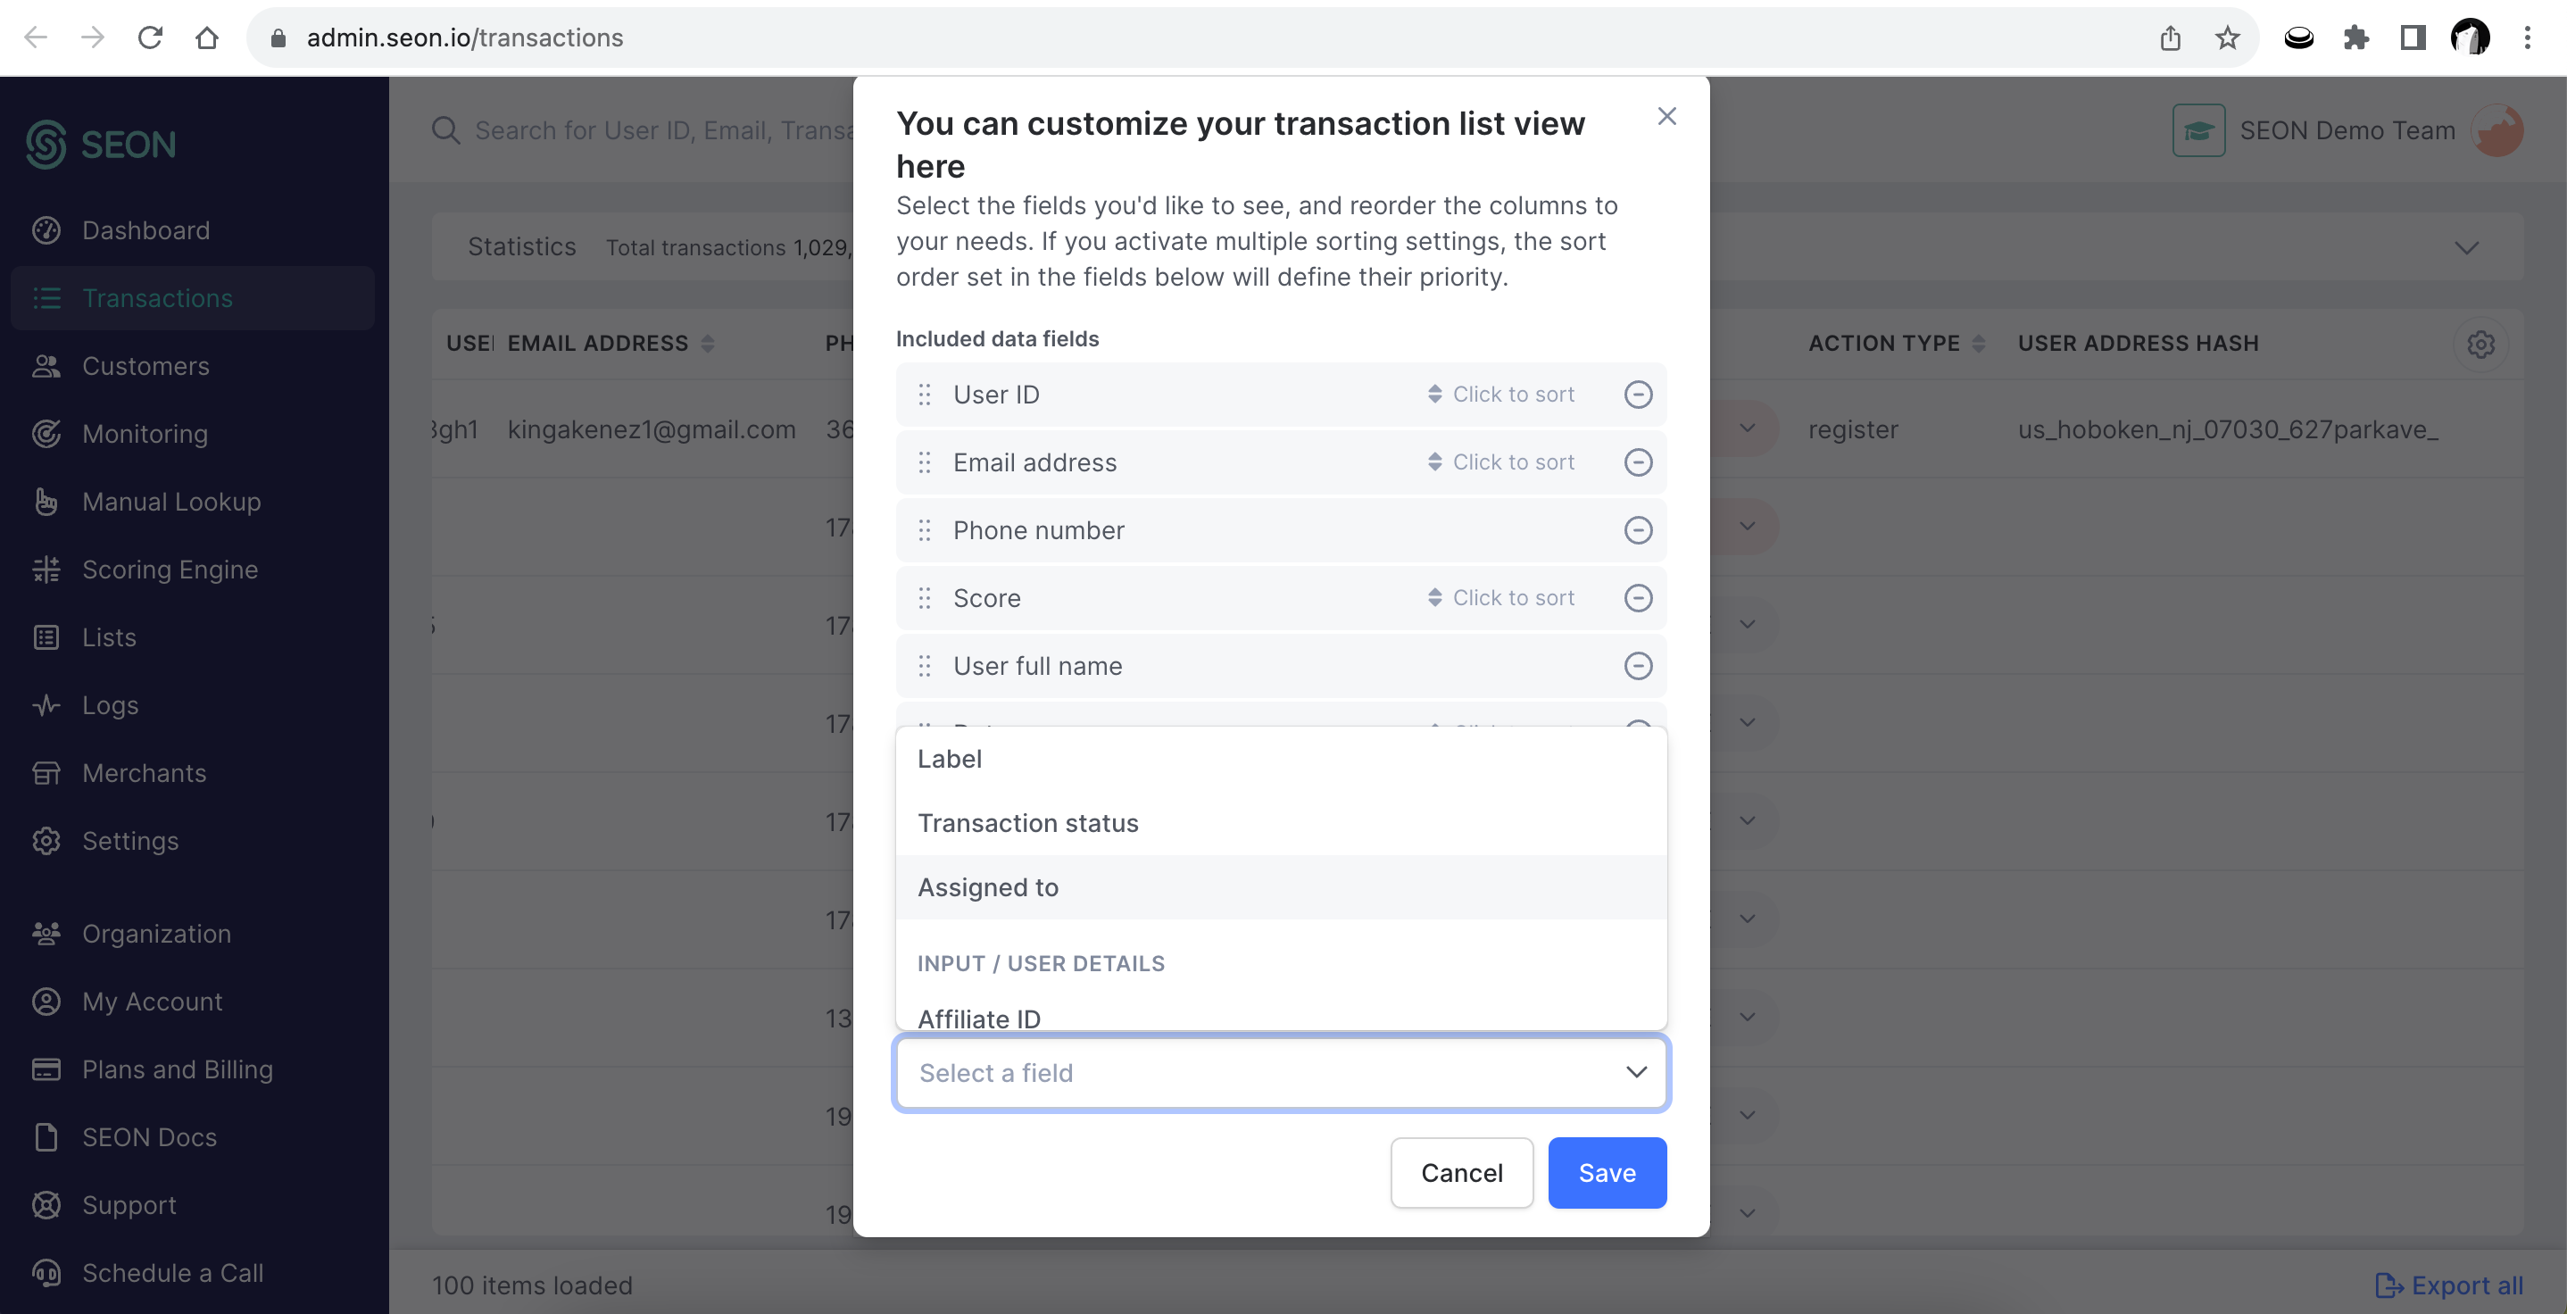The image size is (2567, 1314).
Task: Open the column settings gear icon
Action: point(2480,344)
